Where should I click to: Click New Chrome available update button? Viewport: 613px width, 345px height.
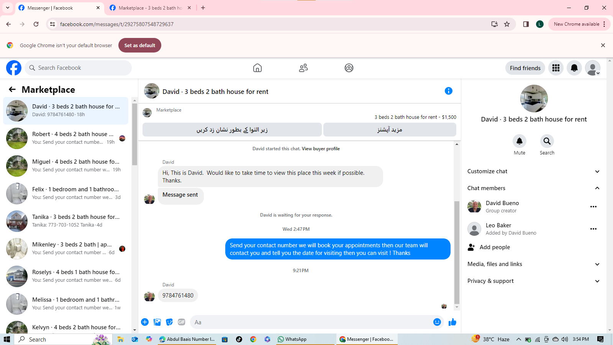[579, 24]
